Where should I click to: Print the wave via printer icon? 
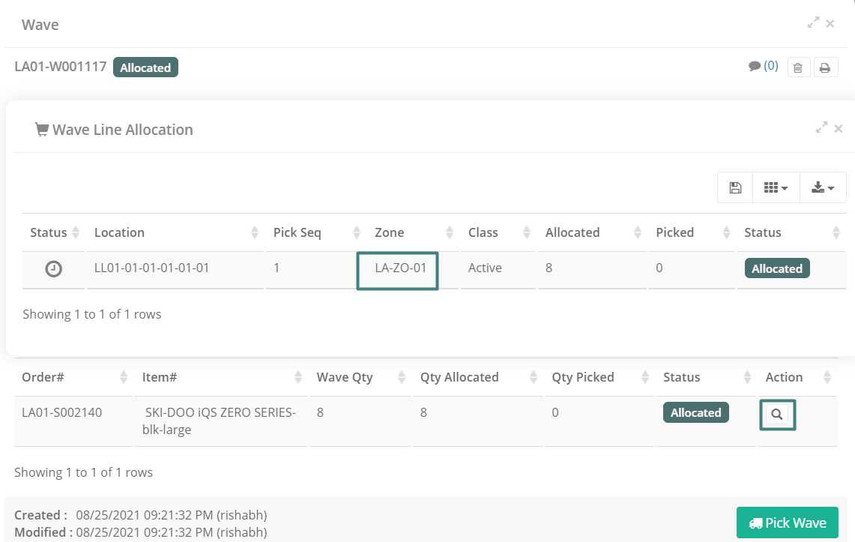point(826,67)
